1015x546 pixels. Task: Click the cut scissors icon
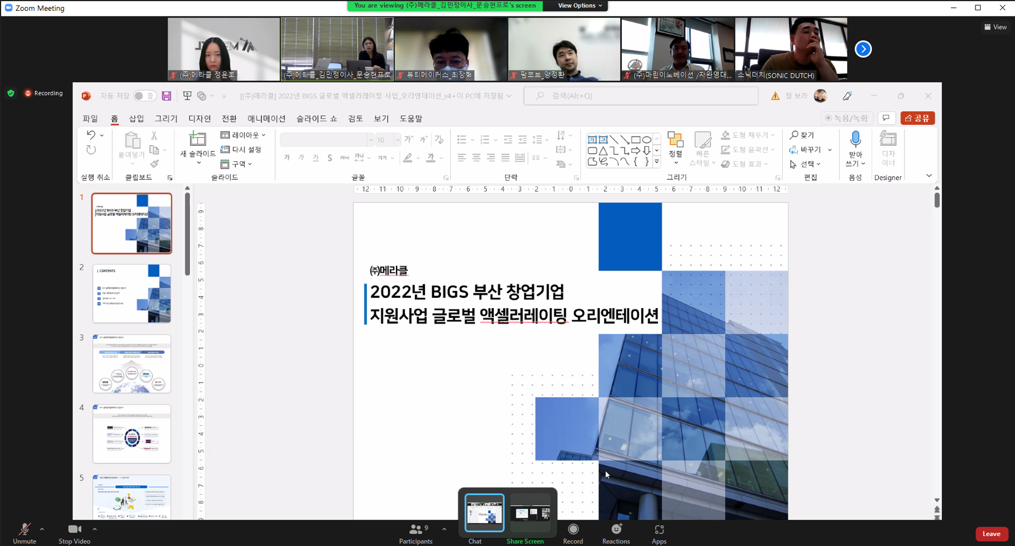(x=154, y=135)
